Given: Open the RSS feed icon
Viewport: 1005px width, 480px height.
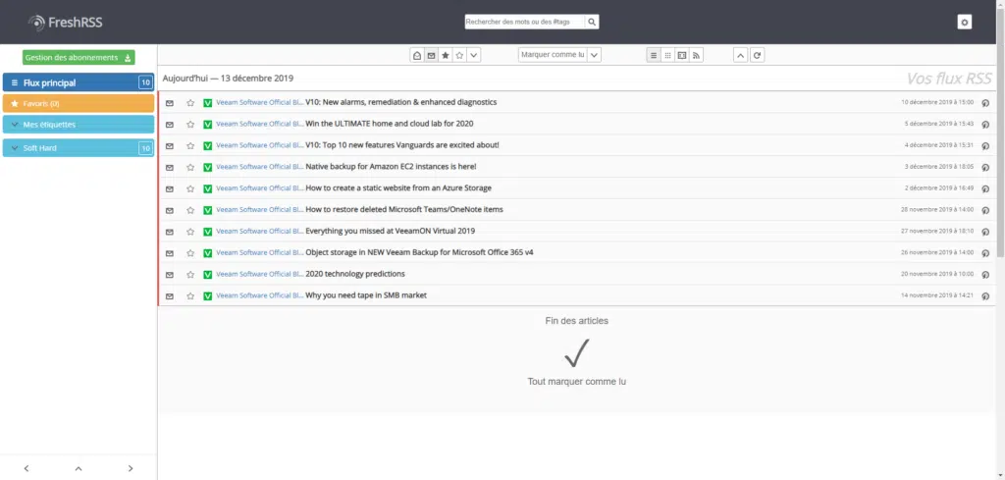Looking at the screenshot, I should coord(696,56).
